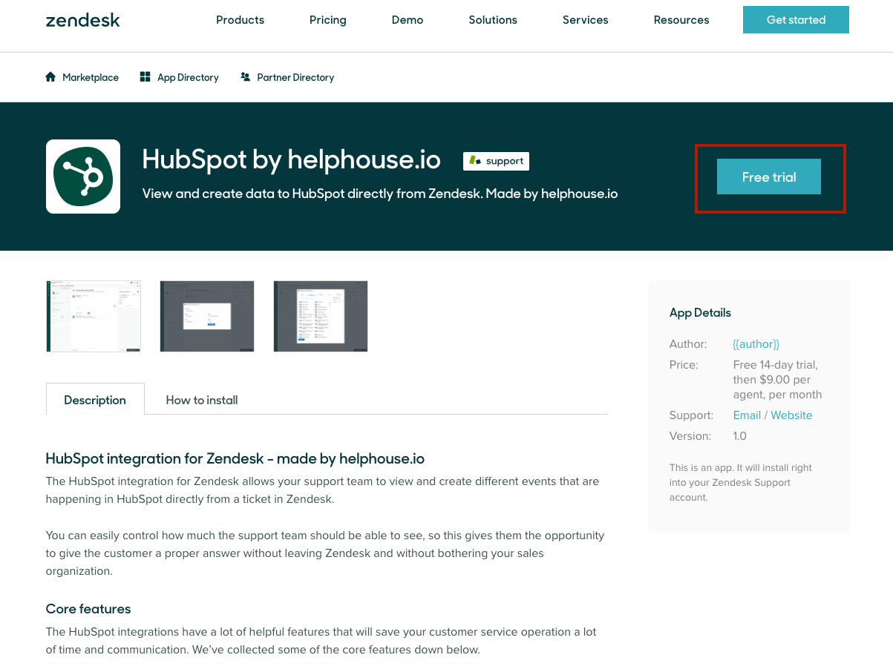Open the second app screenshot thumbnail

207,316
